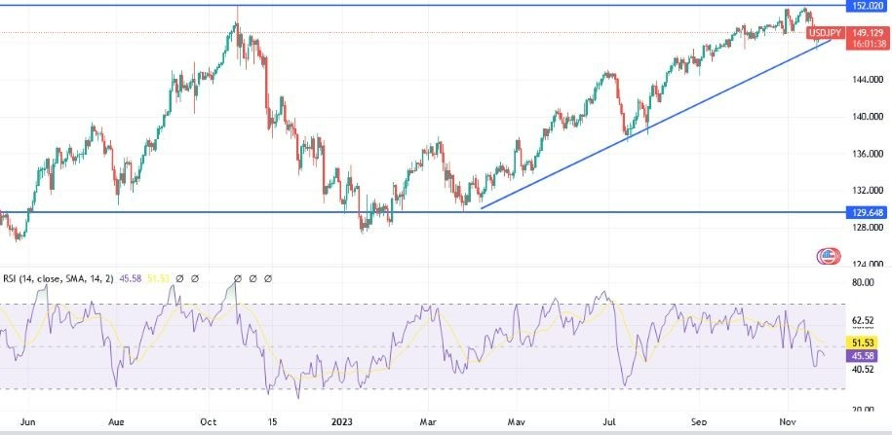Click the yellow 51.53 value in RSI legend
Viewport: 892px width, 435px height.
point(158,279)
